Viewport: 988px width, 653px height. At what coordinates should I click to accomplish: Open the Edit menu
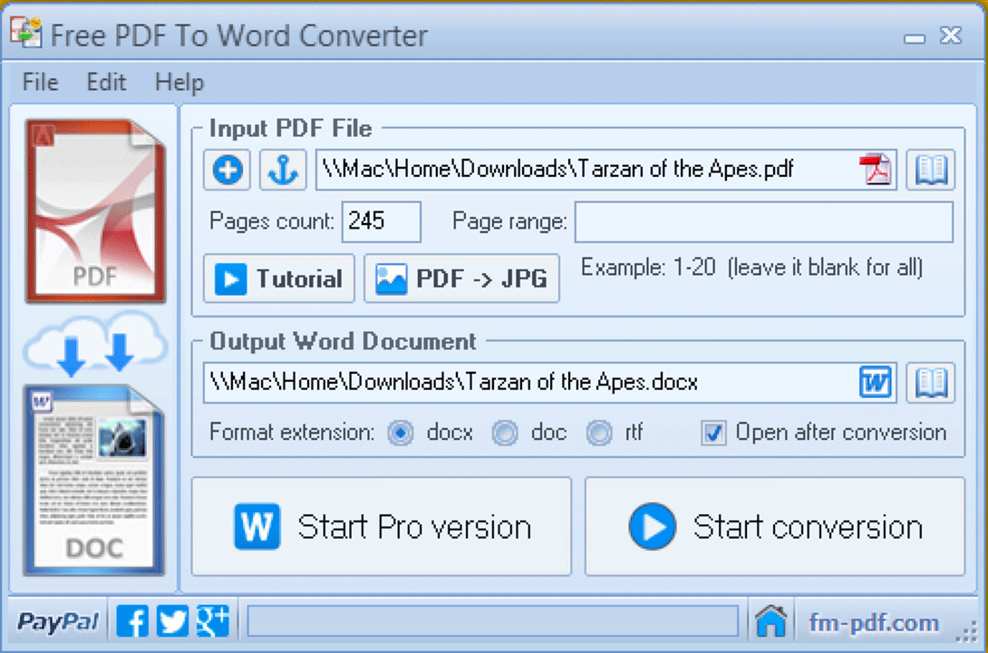pos(106,82)
